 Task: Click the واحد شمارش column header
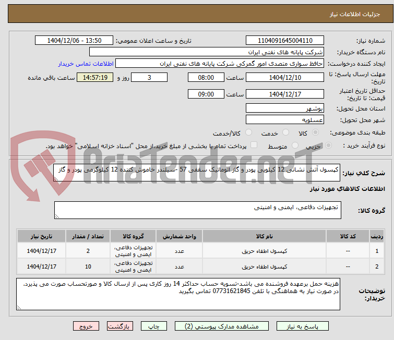coord(180,236)
